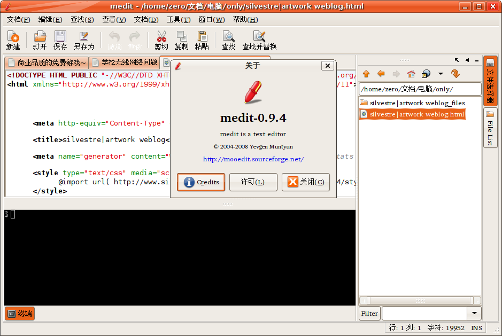
Task: Select the silvestre|artwork weblog_files folder
Action: coord(413,103)
